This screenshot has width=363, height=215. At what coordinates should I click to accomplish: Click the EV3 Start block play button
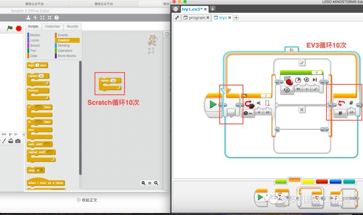(x=213, y=105)
